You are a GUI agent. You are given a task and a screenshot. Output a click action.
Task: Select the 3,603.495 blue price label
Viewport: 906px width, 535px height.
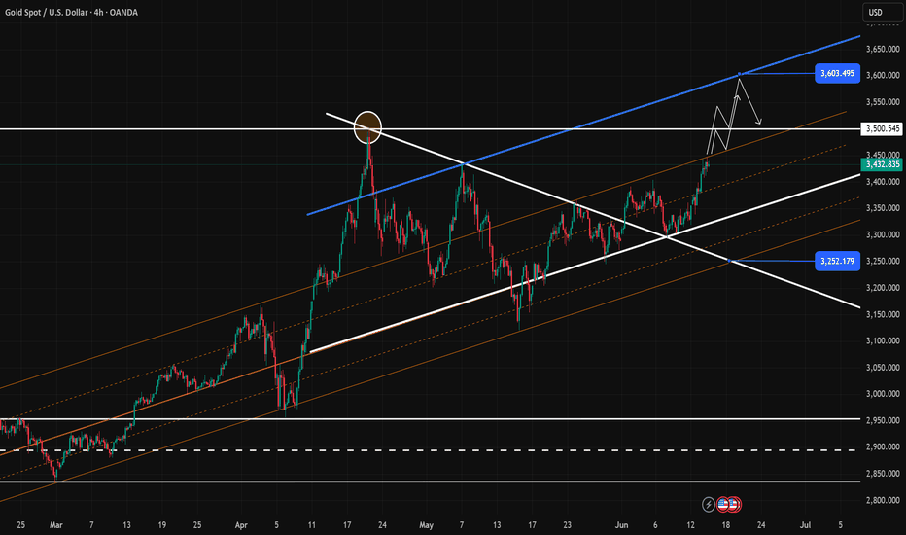[837, 74]
